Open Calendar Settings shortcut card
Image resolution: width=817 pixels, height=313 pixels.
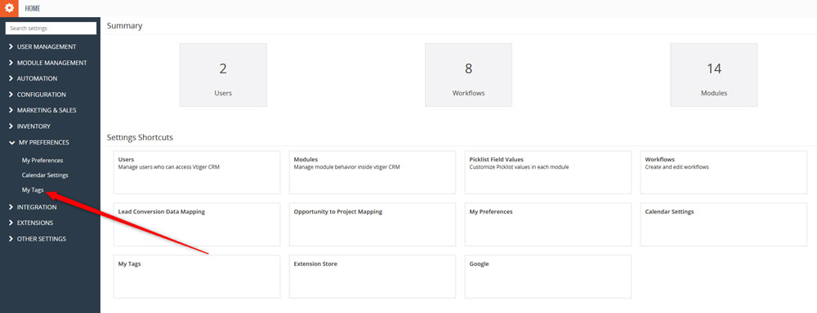tap(724, 224)
